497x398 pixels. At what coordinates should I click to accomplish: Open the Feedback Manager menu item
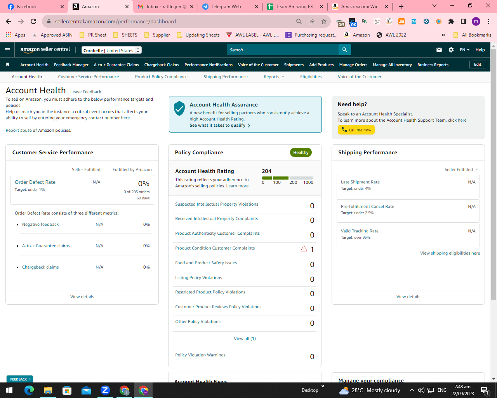71,65
